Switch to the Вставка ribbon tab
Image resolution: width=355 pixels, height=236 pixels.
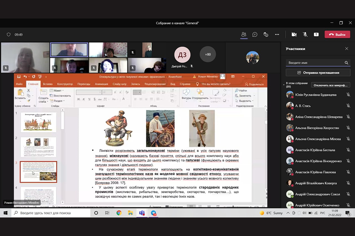coord(48,84)
